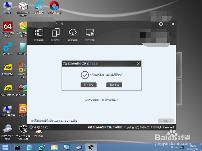Click the 马上重启 restart-now button
Image resolution: width=202 pixels, height=151 pixels.
[x=88, y=85]
